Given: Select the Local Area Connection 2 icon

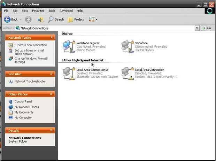Looking at the screenshot, I should point(69,73).
